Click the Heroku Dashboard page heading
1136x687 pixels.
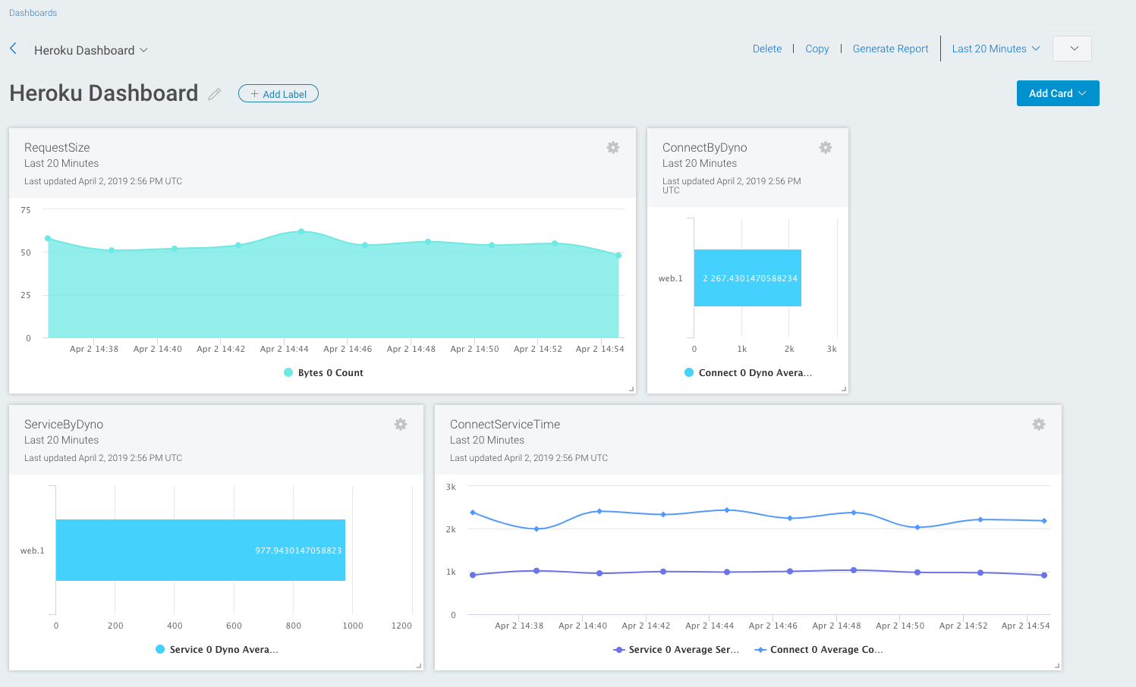point(104,93)
